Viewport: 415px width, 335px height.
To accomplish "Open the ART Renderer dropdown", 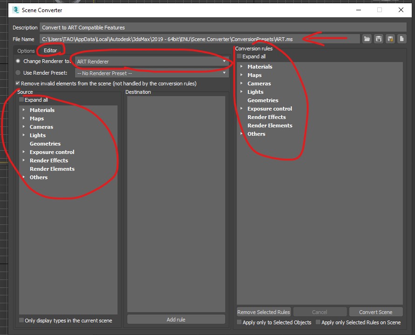I will click(152, 62).
